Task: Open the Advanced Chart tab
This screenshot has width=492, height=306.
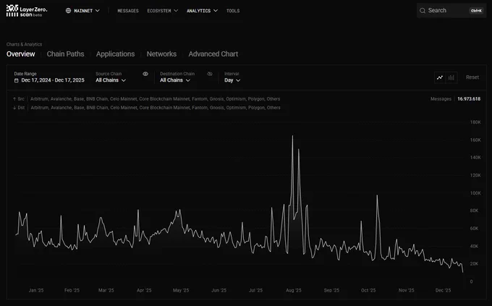Action: click(x=213, y=54)
